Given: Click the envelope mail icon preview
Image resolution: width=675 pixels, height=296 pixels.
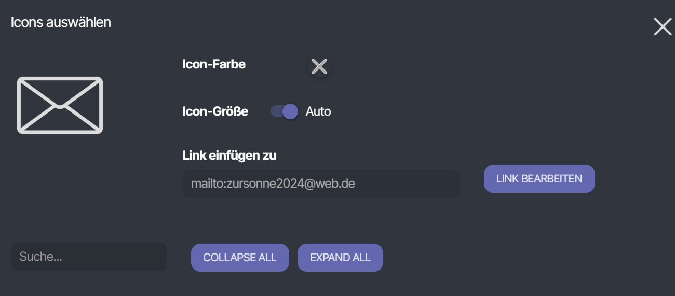Looking at the screenshot, I should pyautogui.click(x=60, y=105).
